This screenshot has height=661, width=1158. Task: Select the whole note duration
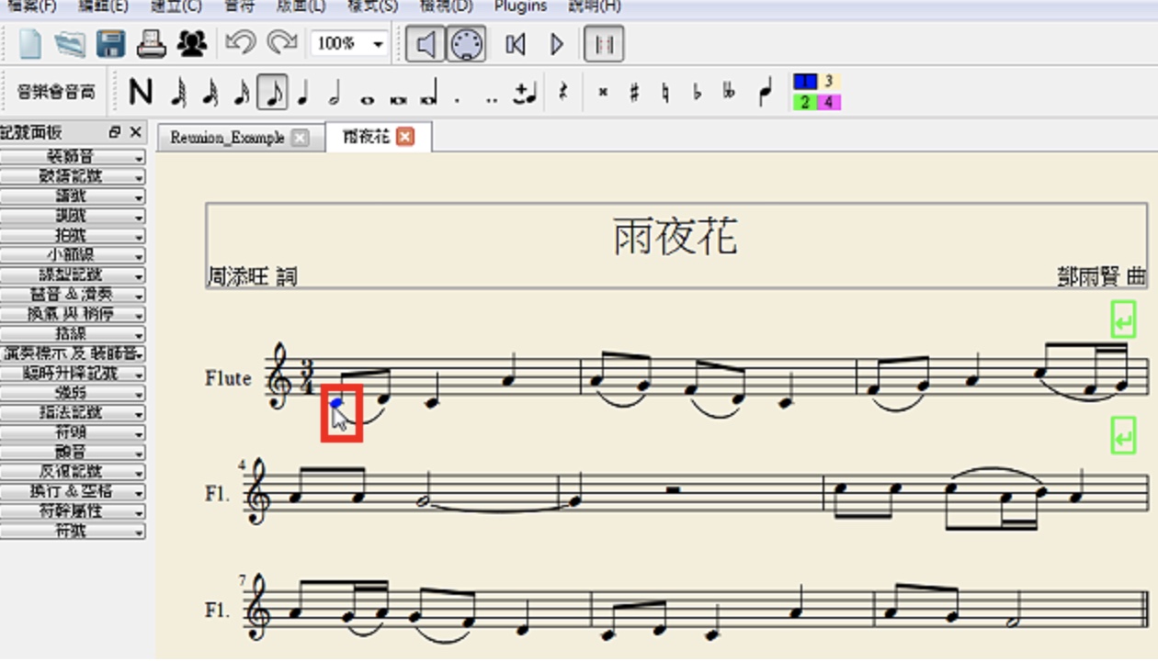point(369,96)
